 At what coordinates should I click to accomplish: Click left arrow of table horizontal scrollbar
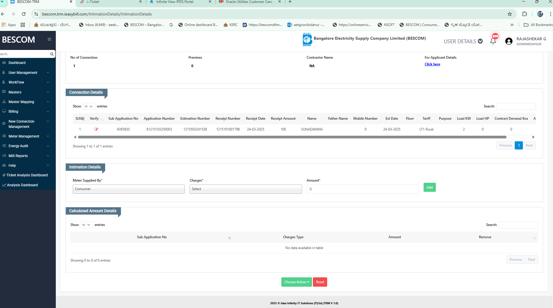(75, 137)
